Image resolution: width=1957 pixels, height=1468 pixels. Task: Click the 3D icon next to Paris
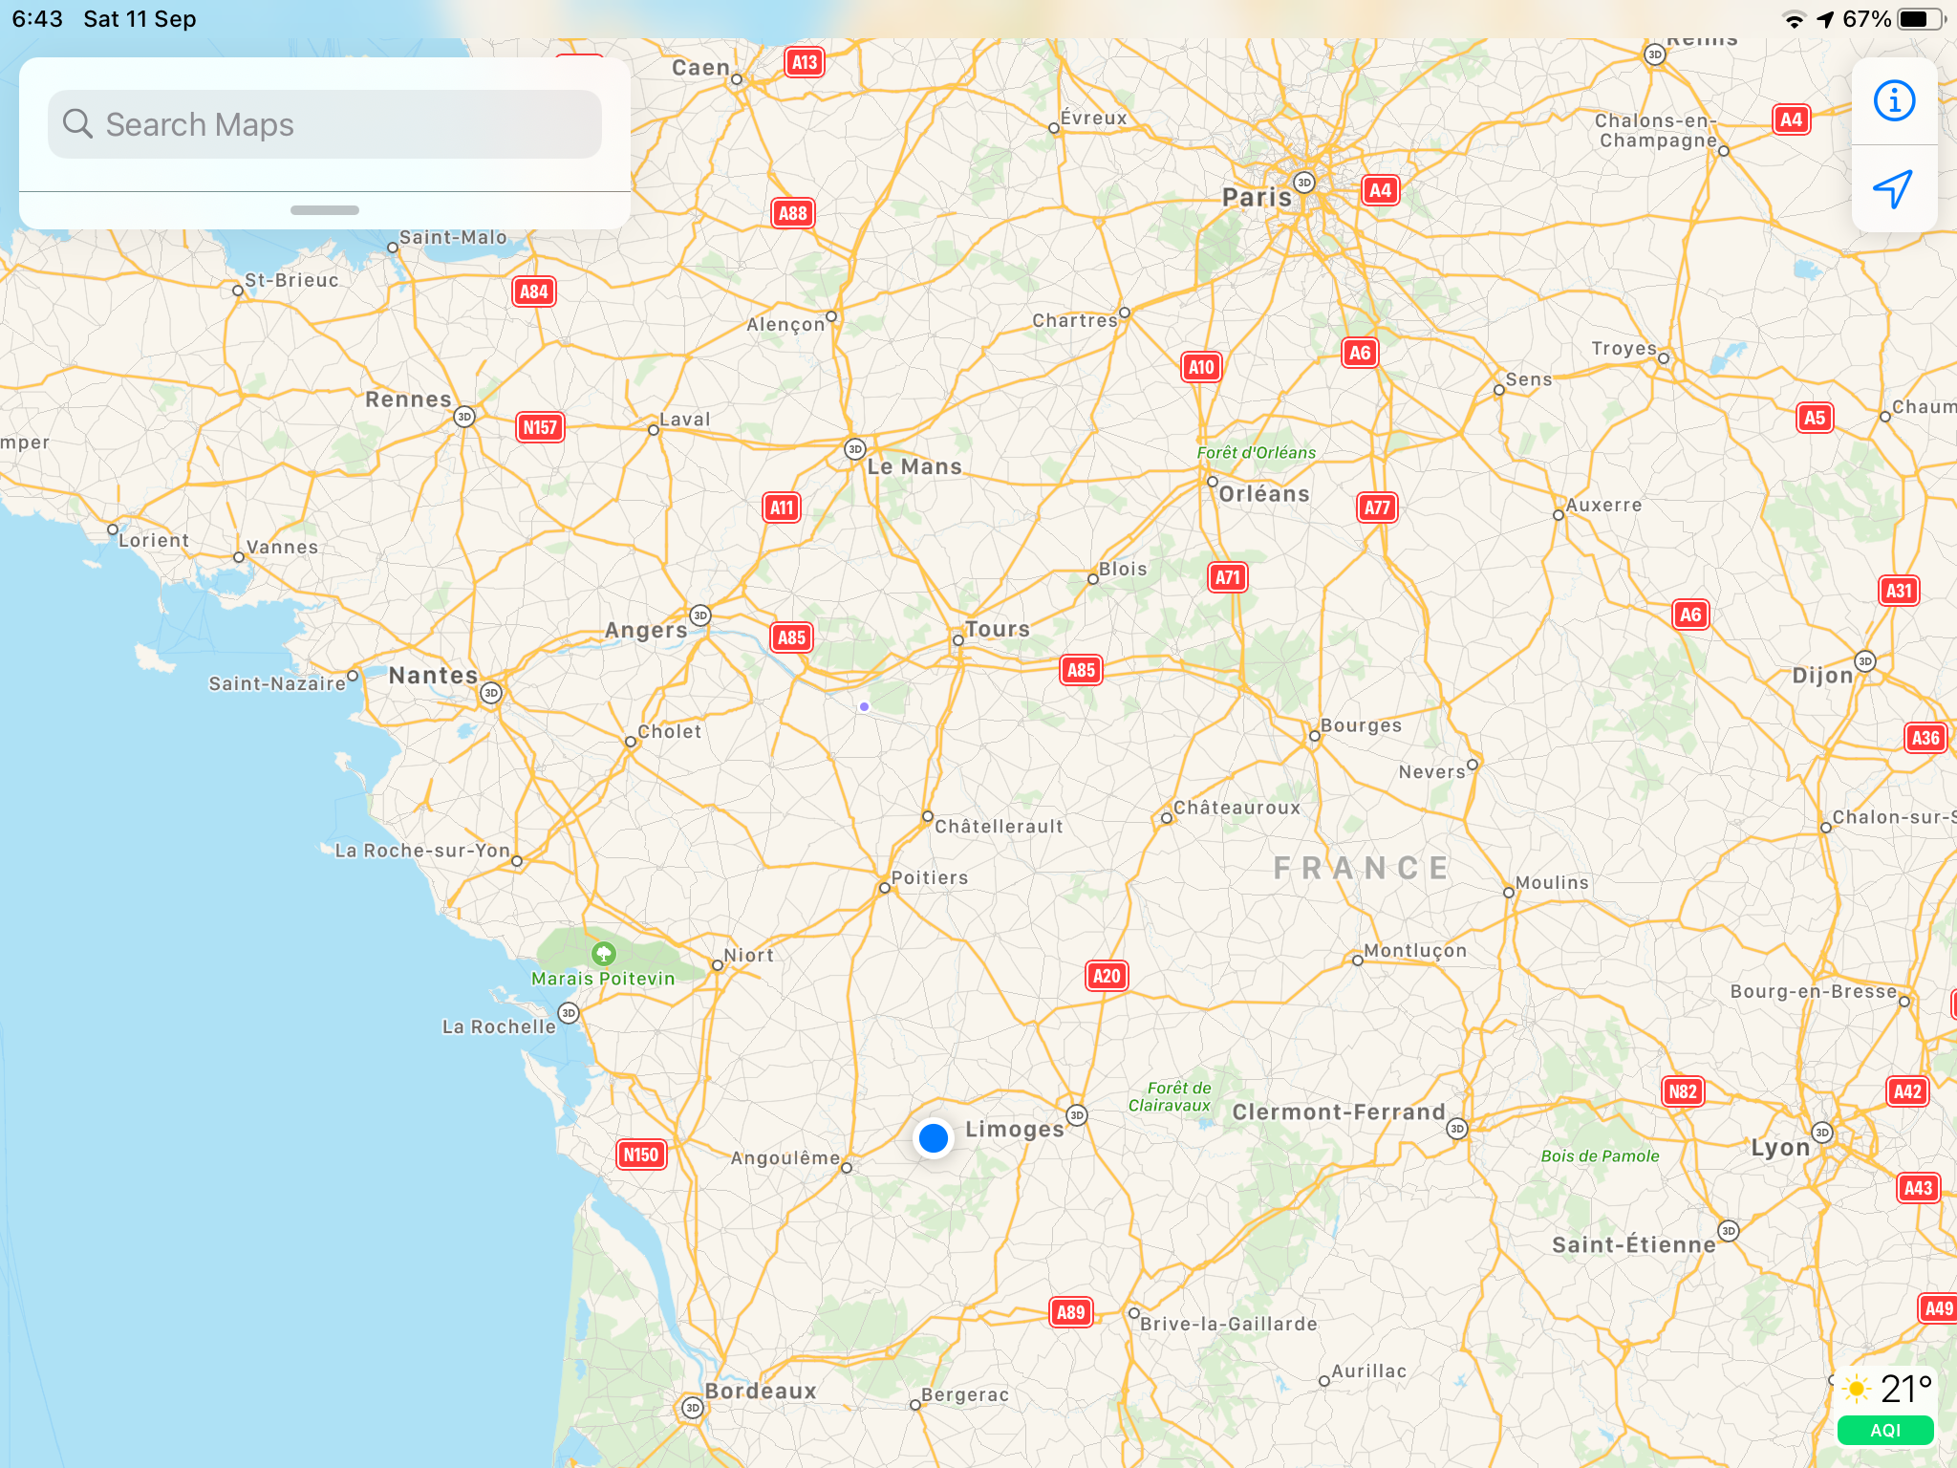pyautogui.click(x=1304, y=183)
